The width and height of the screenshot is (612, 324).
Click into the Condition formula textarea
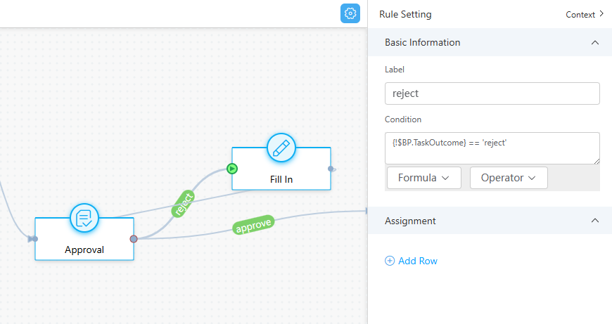(492, 148)
